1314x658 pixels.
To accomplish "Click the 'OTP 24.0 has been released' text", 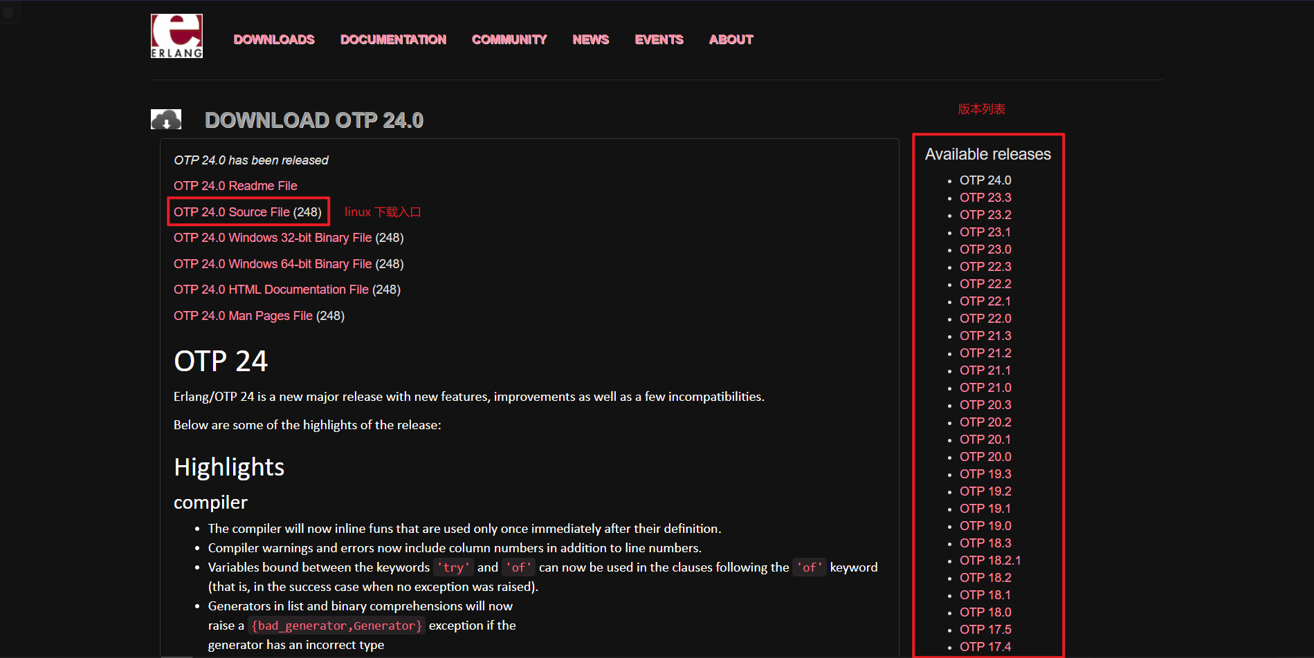I will tap(251, 160).
